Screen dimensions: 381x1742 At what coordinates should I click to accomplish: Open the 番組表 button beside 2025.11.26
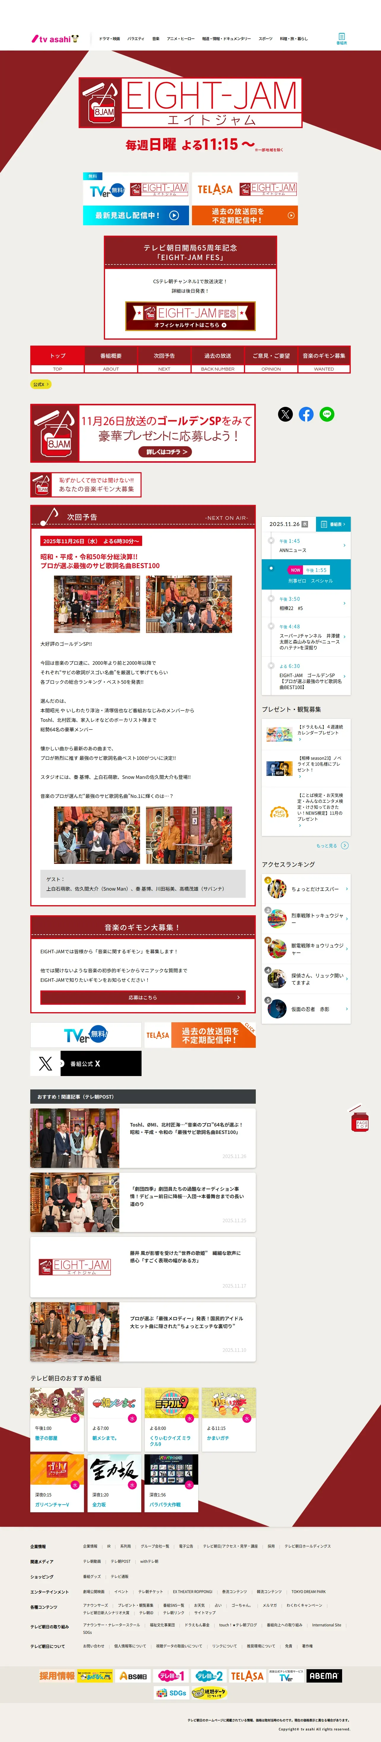pos(333,524)
